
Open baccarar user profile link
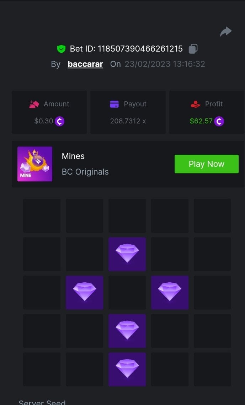point(85,64)
